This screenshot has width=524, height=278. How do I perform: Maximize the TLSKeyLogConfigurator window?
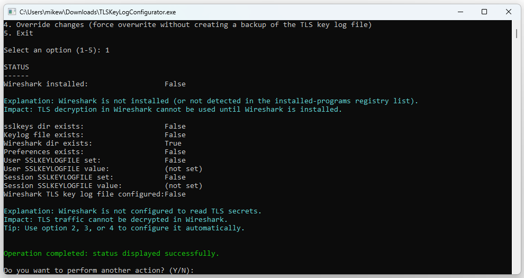coord(484,12)
